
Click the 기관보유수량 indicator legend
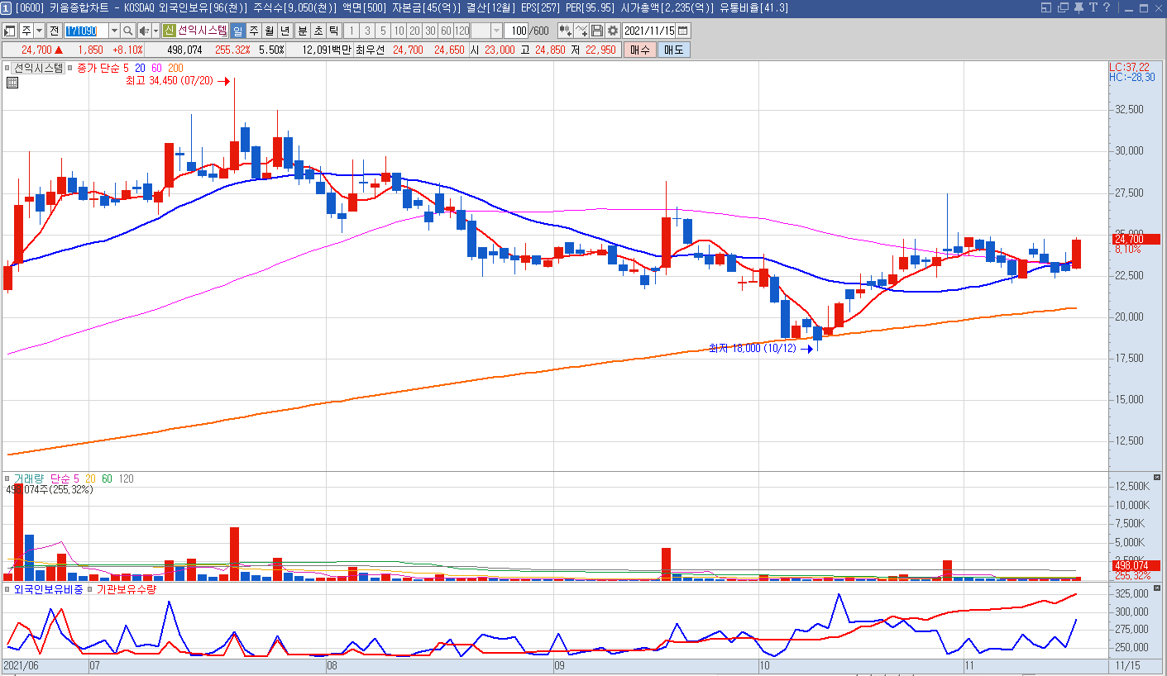click(x=126, y=589)
